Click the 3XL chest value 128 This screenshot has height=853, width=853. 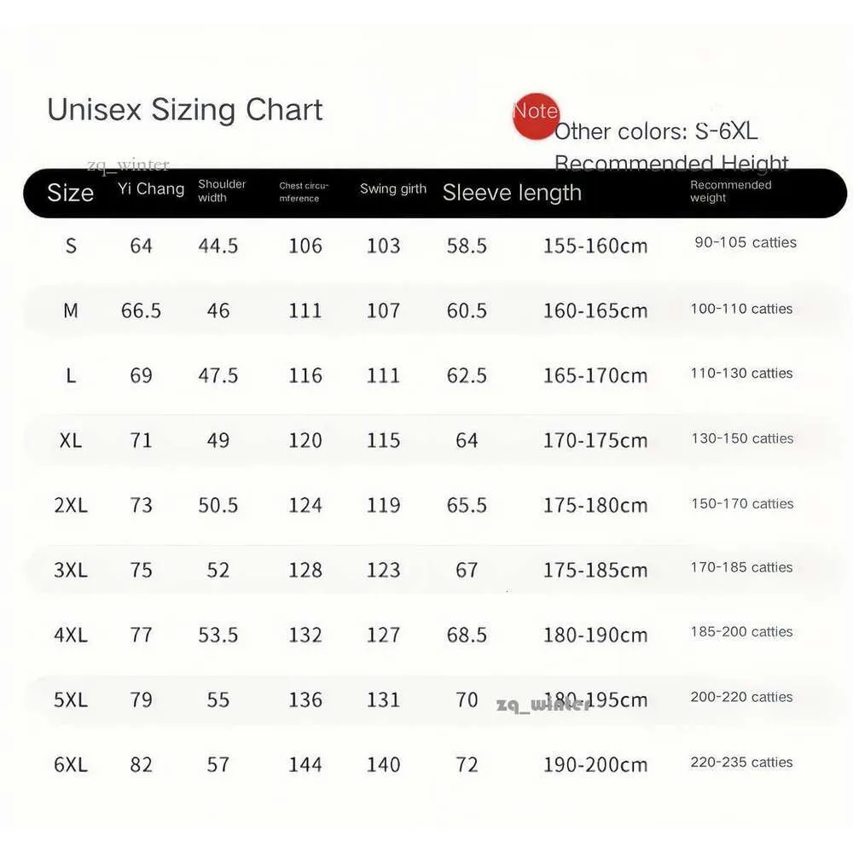[x=305, y=570]
